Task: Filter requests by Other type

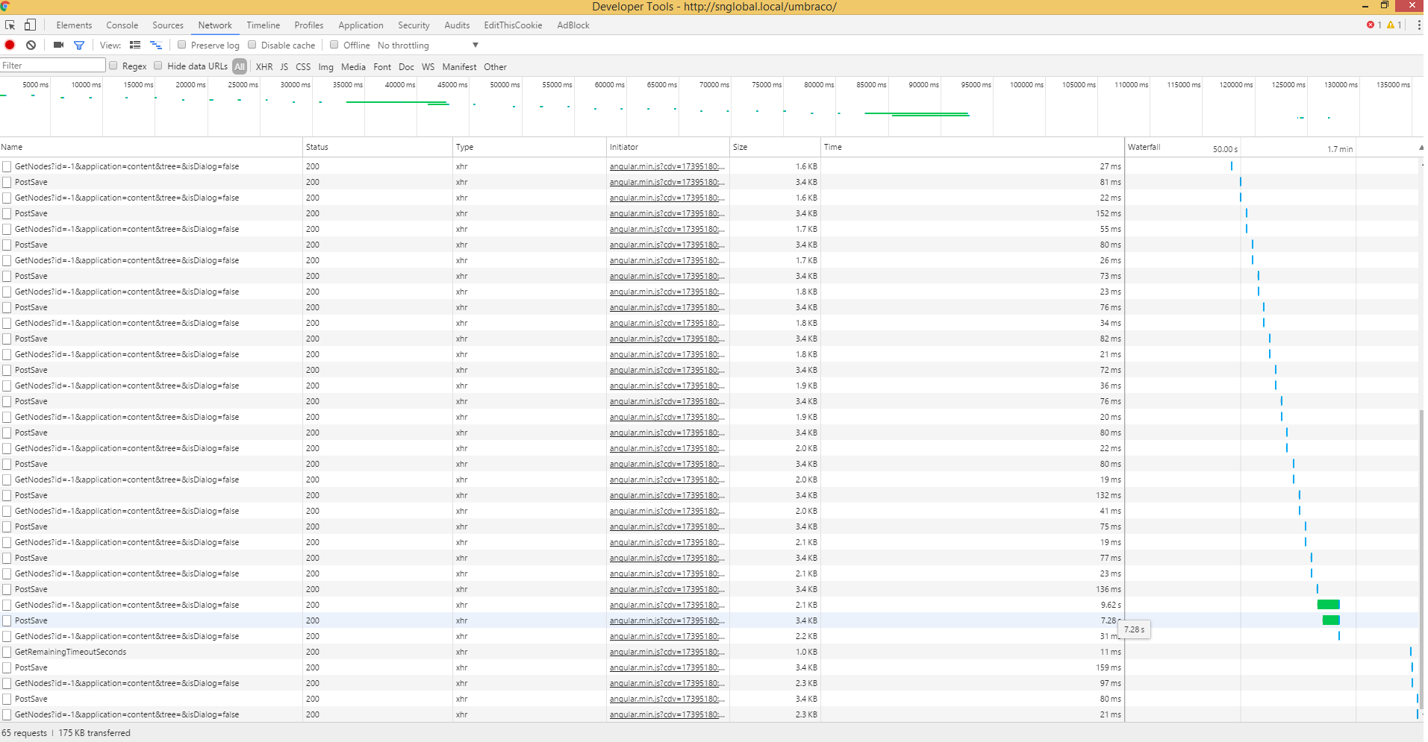Action: click(x=495, y=67)
